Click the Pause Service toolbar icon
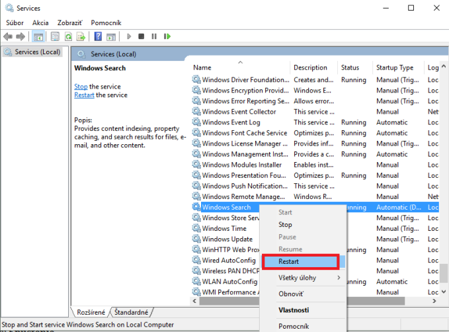 tap(154, 36)
